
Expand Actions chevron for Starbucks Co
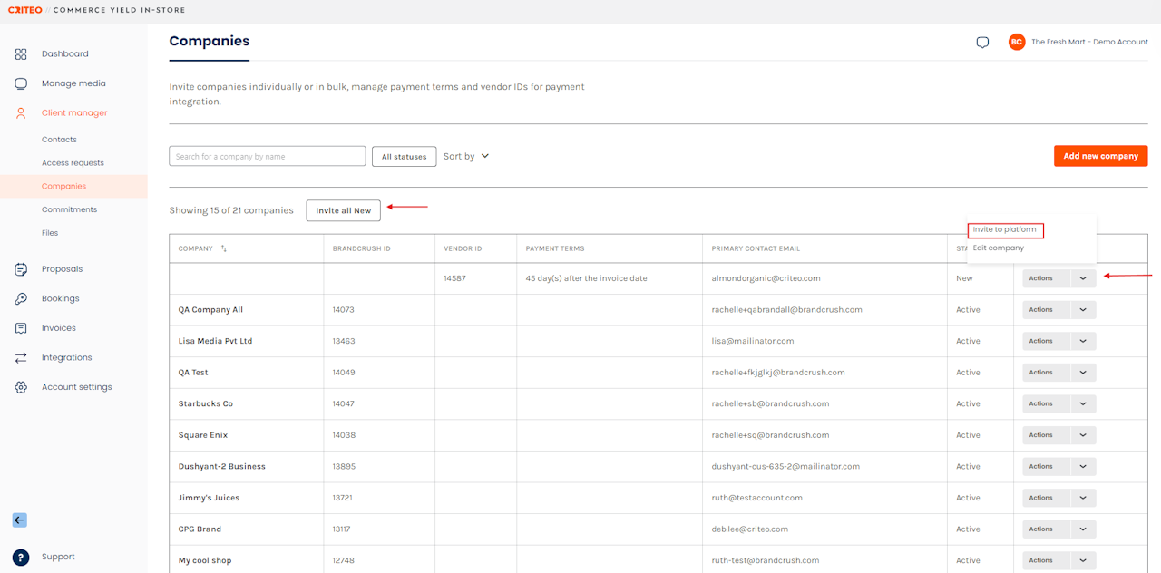tap(1083, 403)
